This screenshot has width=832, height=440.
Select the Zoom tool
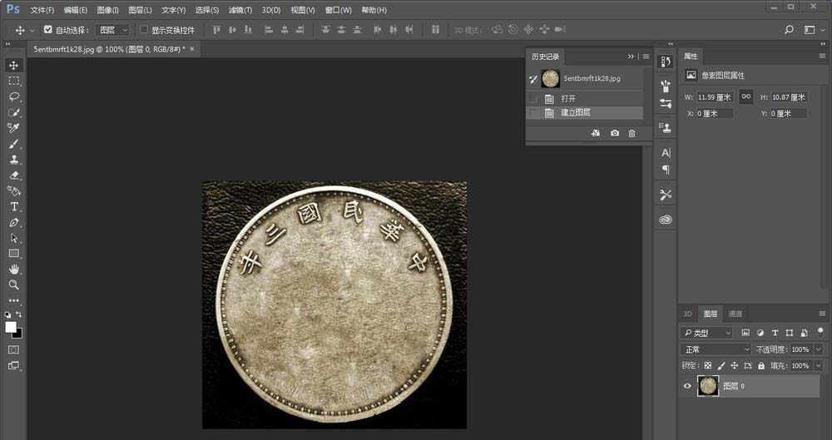(14, 285)
